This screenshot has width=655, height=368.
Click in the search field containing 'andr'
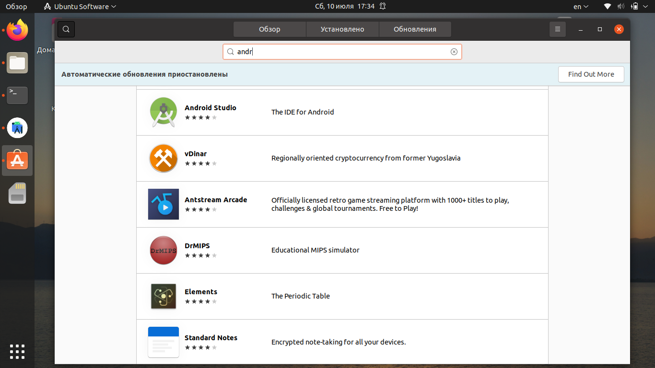[342, 52]
